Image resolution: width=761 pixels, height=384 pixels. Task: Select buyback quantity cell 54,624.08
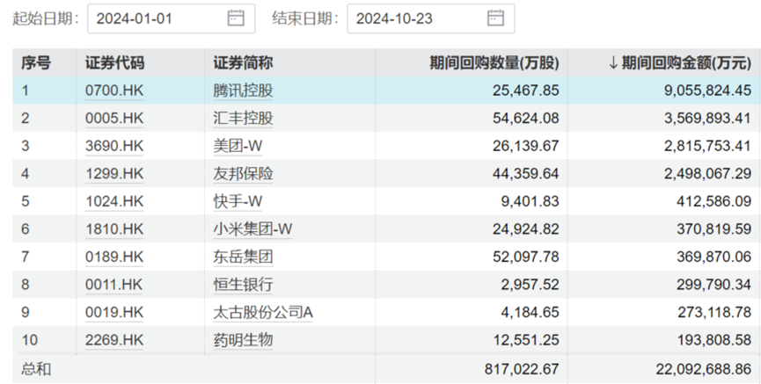point(525,119)
